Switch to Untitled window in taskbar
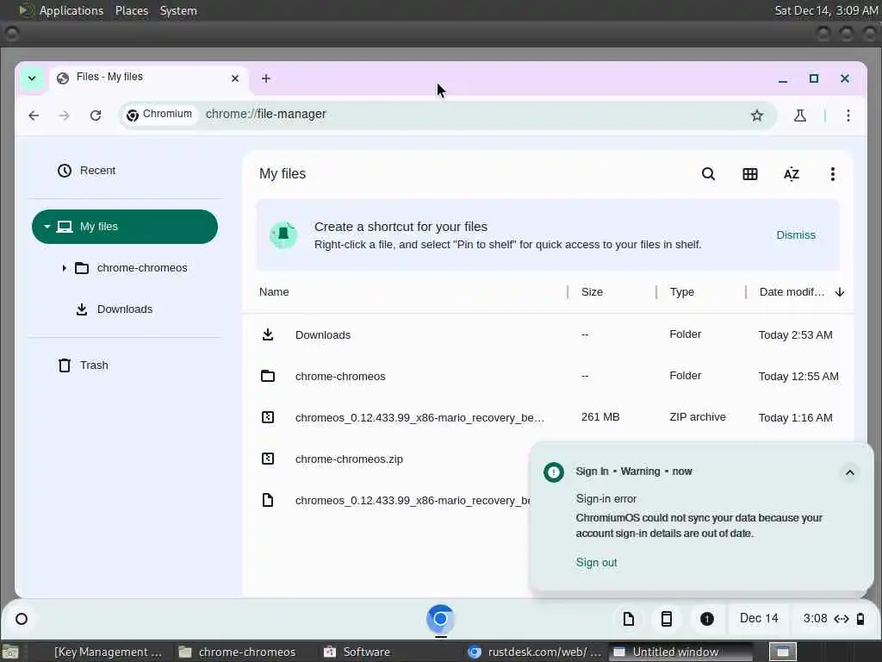Image resolution: width=882 pixels, height=662 pixels. (682, 652)
